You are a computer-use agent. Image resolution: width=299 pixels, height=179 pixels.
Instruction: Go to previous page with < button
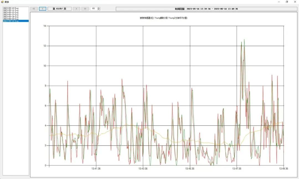[x=42, y=9]
